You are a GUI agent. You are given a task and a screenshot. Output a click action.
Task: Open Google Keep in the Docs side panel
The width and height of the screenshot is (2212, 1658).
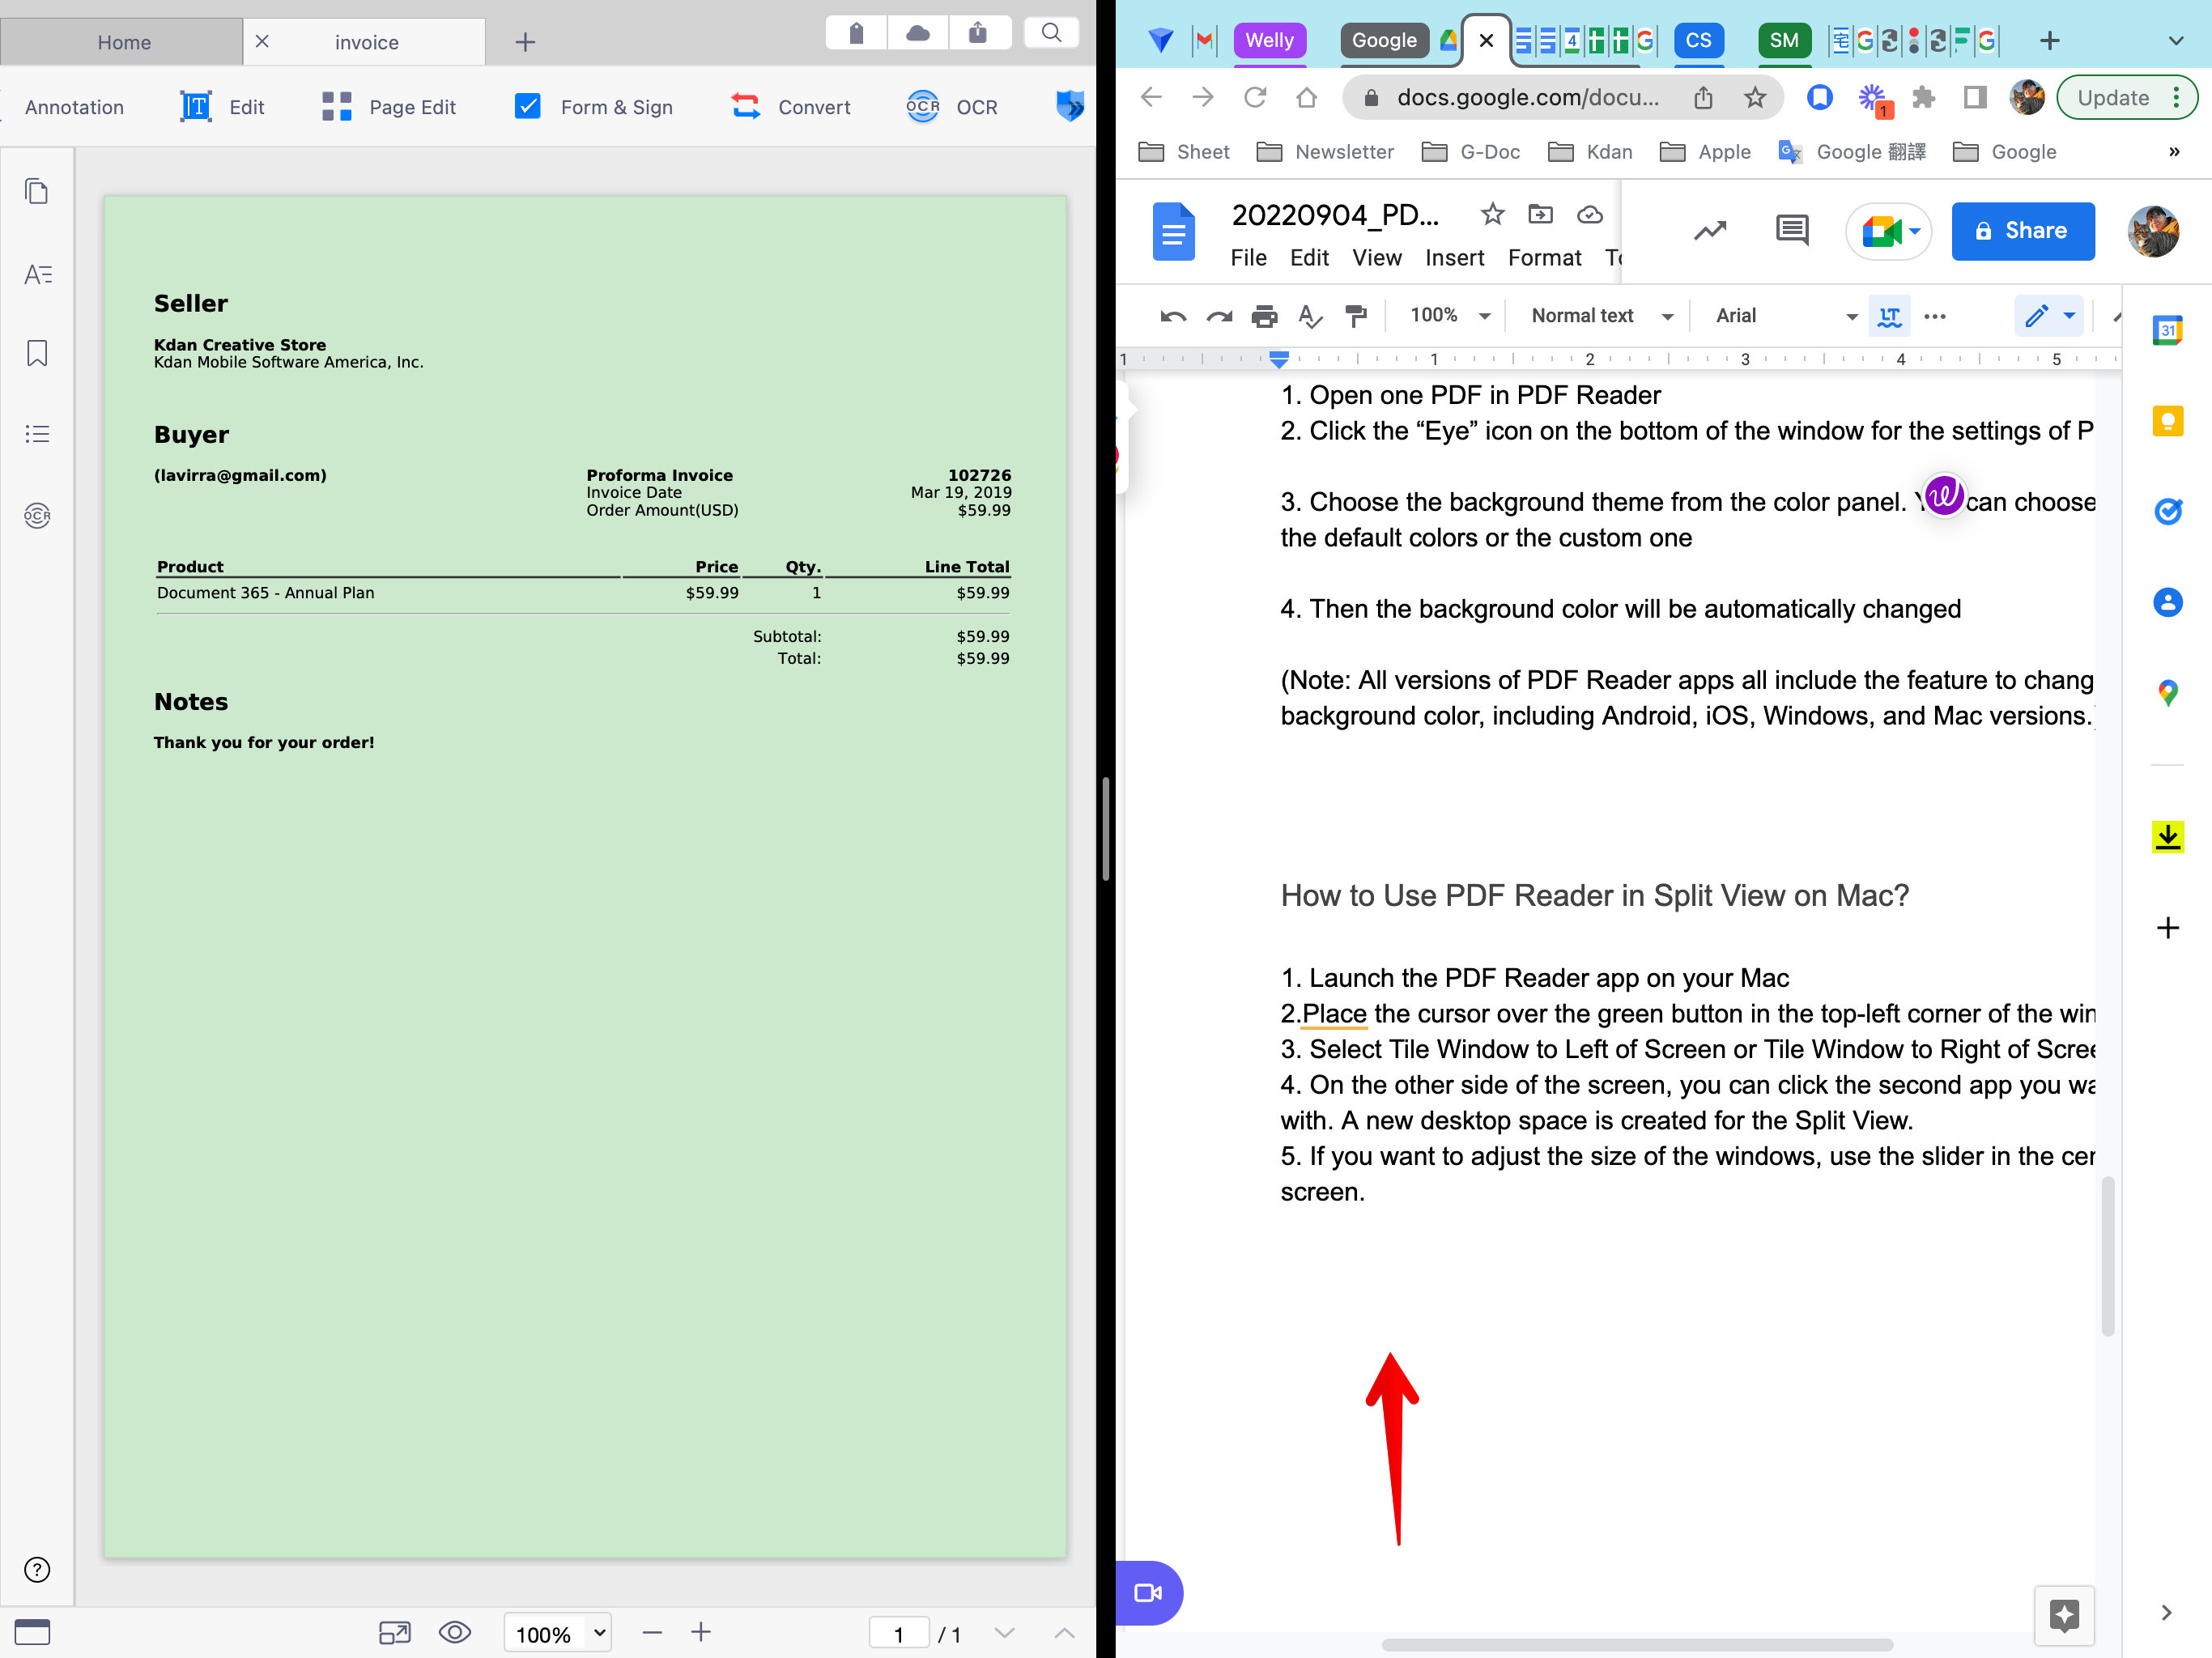click(2167, 421)
